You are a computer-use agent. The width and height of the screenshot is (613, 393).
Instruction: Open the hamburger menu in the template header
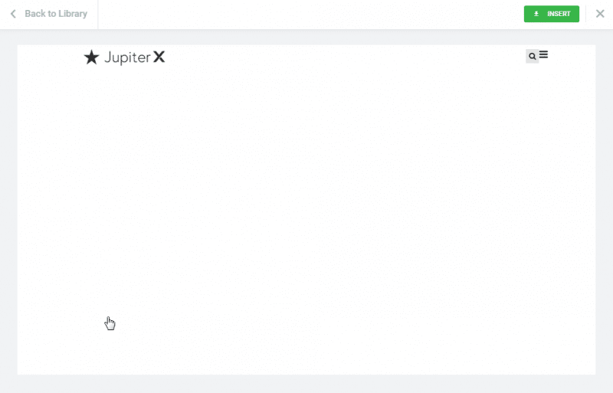(x=543, y=54)
